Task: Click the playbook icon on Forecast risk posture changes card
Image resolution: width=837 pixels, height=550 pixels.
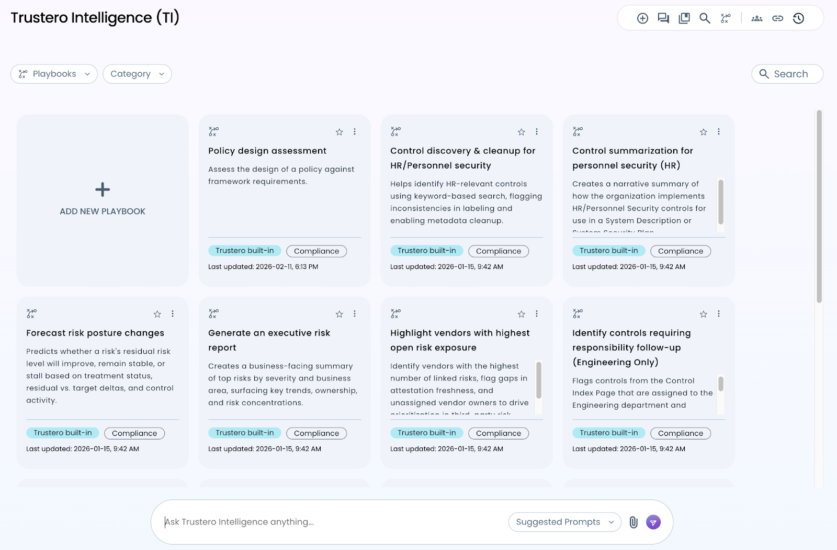Action: [x=31, y=313]
